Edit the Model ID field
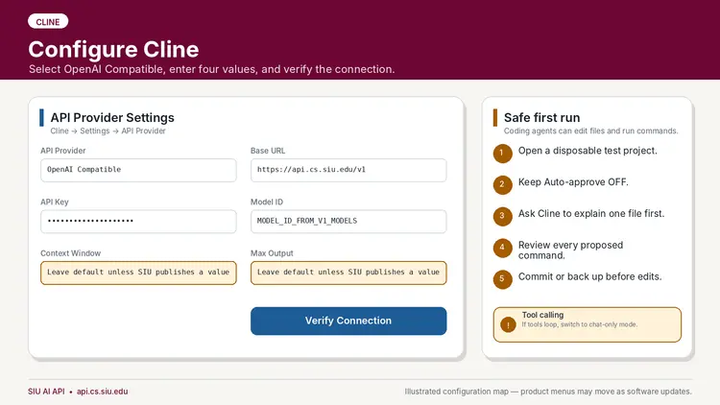The height and width of the screenshot is (405, 720). tap(348, 222)
